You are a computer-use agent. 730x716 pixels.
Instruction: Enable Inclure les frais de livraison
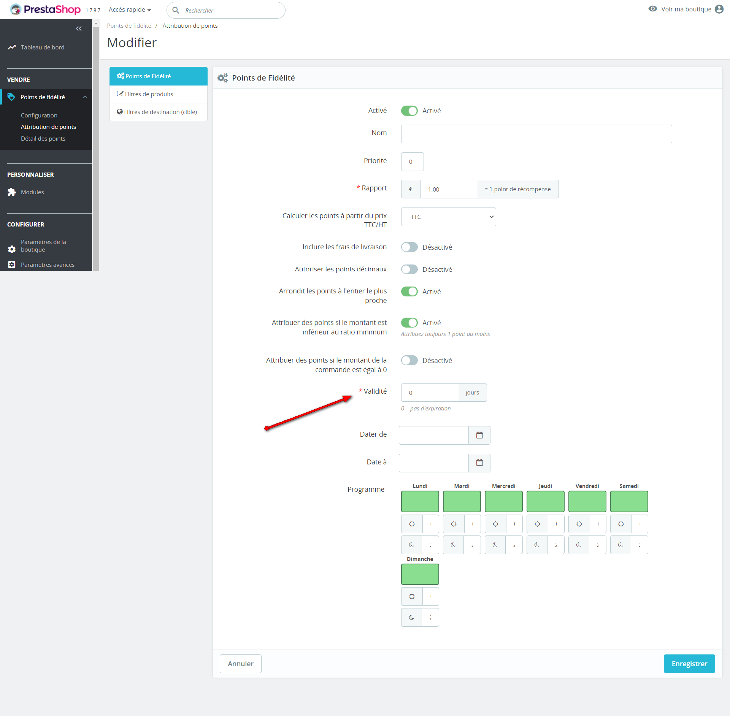[409, 247]
